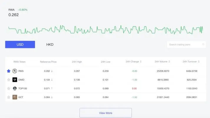Click the RWA green price chart line
Image resolution: width=210 pixels, height=118 pixels.
(x=105, y=30)
